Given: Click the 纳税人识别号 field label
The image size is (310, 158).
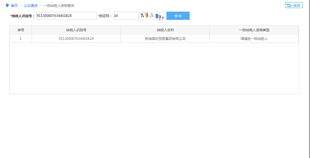Looking at the screenshot, I should pos(22,16).
